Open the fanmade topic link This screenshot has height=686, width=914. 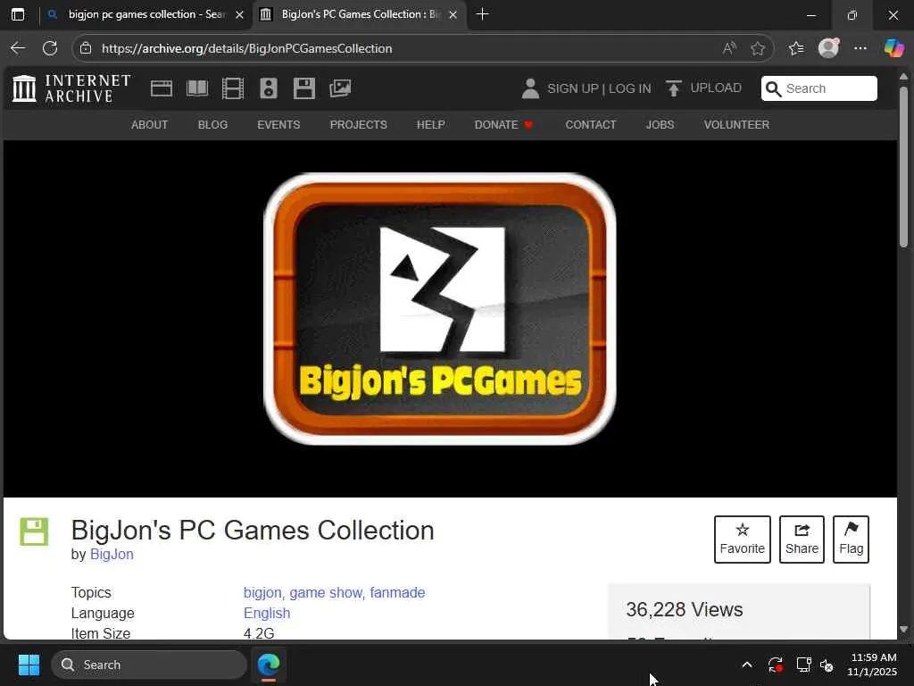click(397, 593)
